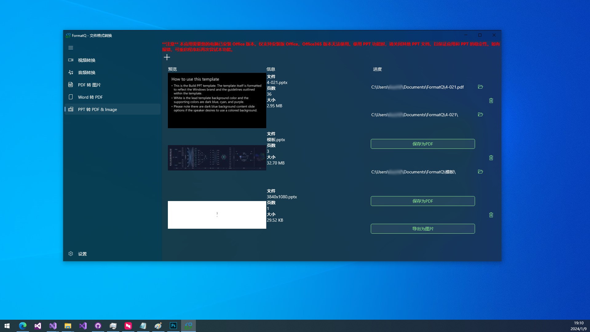Click the size value 29.52 KB
The image size is (590, 332).
click(x=275, y=220)
